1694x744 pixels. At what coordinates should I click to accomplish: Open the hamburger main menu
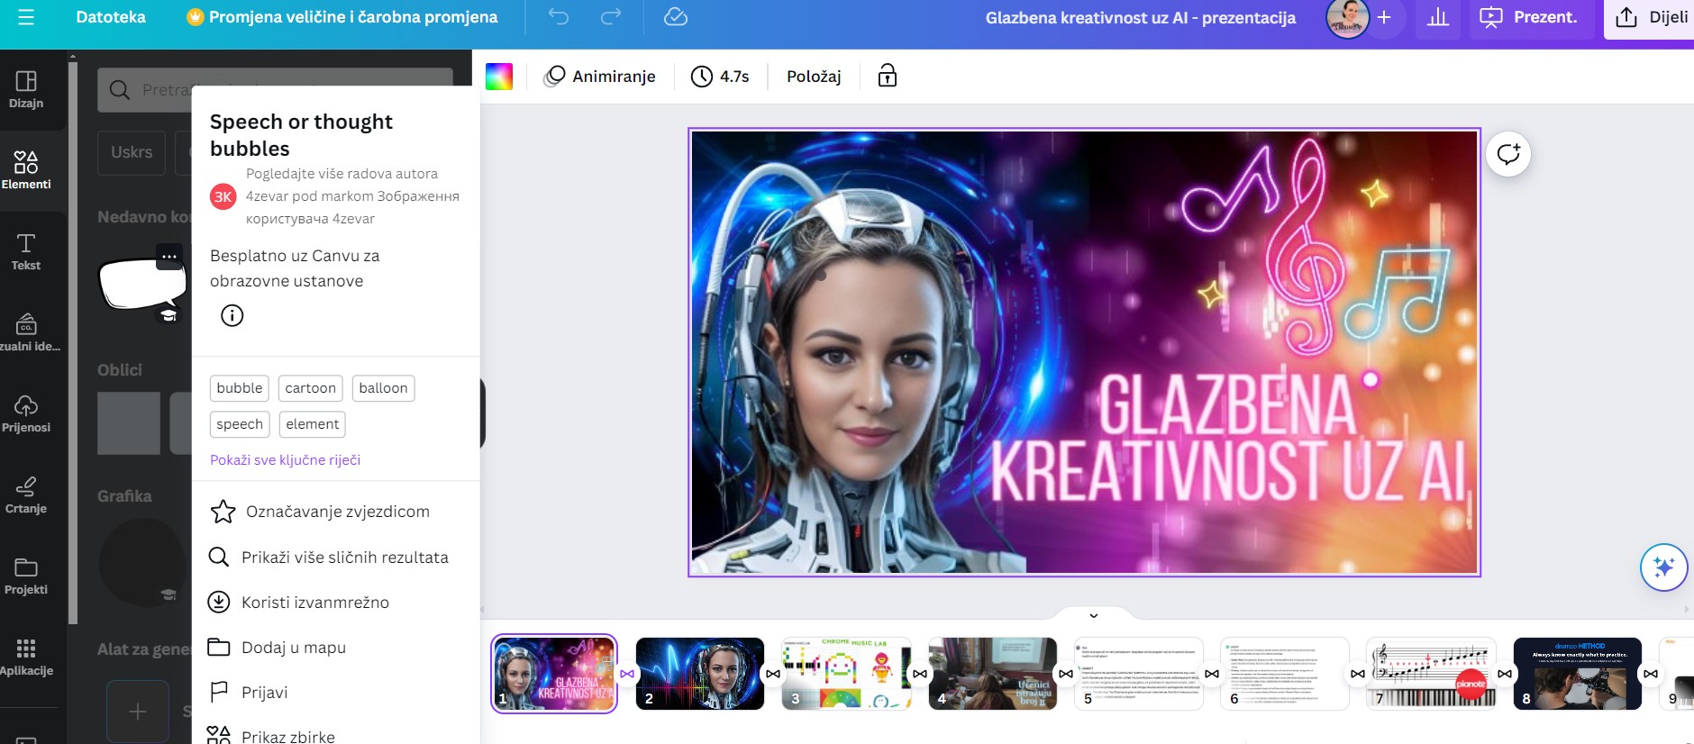(x=26, y=17)
